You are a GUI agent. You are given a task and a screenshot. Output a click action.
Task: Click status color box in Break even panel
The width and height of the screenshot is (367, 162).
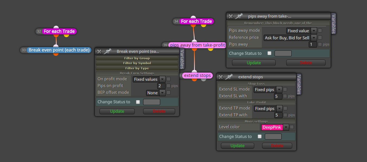coord(152,102)
